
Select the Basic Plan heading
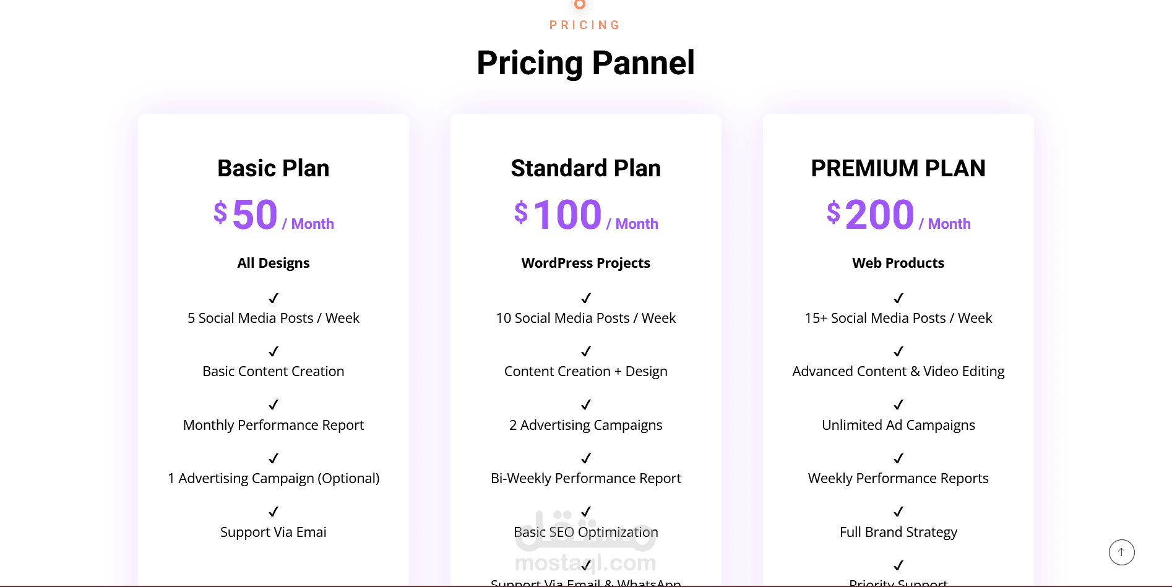click(x=274, y=168)
